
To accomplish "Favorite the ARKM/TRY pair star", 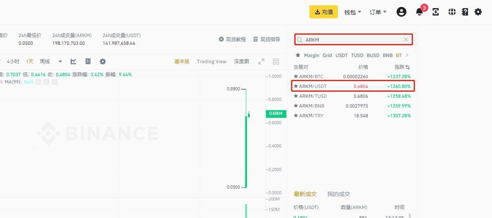I will click(x=296, y=115).
